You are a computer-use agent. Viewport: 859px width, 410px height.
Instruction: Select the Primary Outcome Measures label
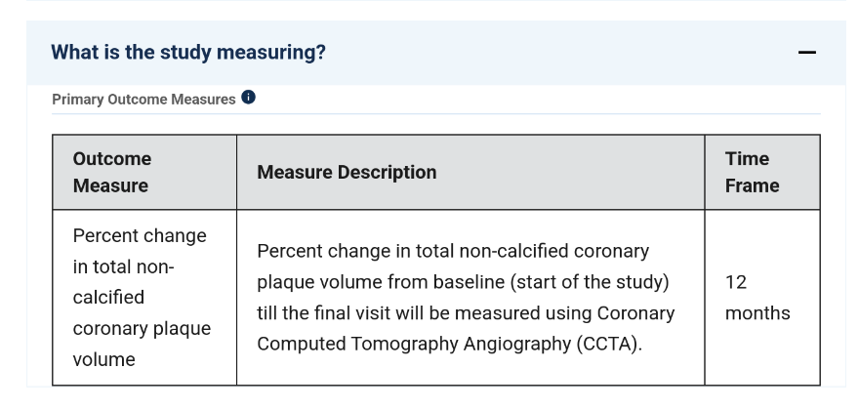[143, 99]
